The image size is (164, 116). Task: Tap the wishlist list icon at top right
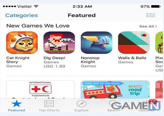coord(151,15)
